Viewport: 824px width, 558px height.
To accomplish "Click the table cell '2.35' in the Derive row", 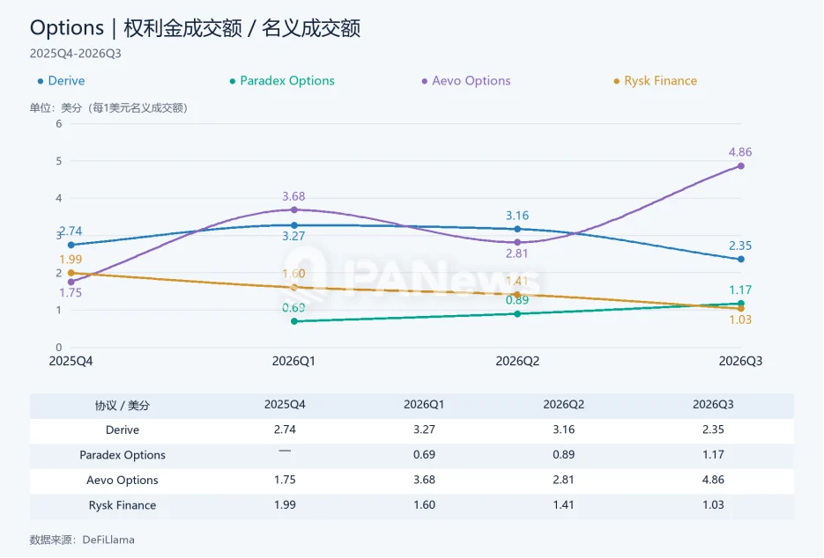I will 713,430.
